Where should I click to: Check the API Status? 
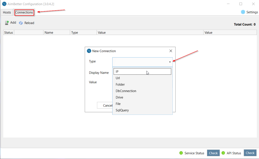tap(250, 153)
